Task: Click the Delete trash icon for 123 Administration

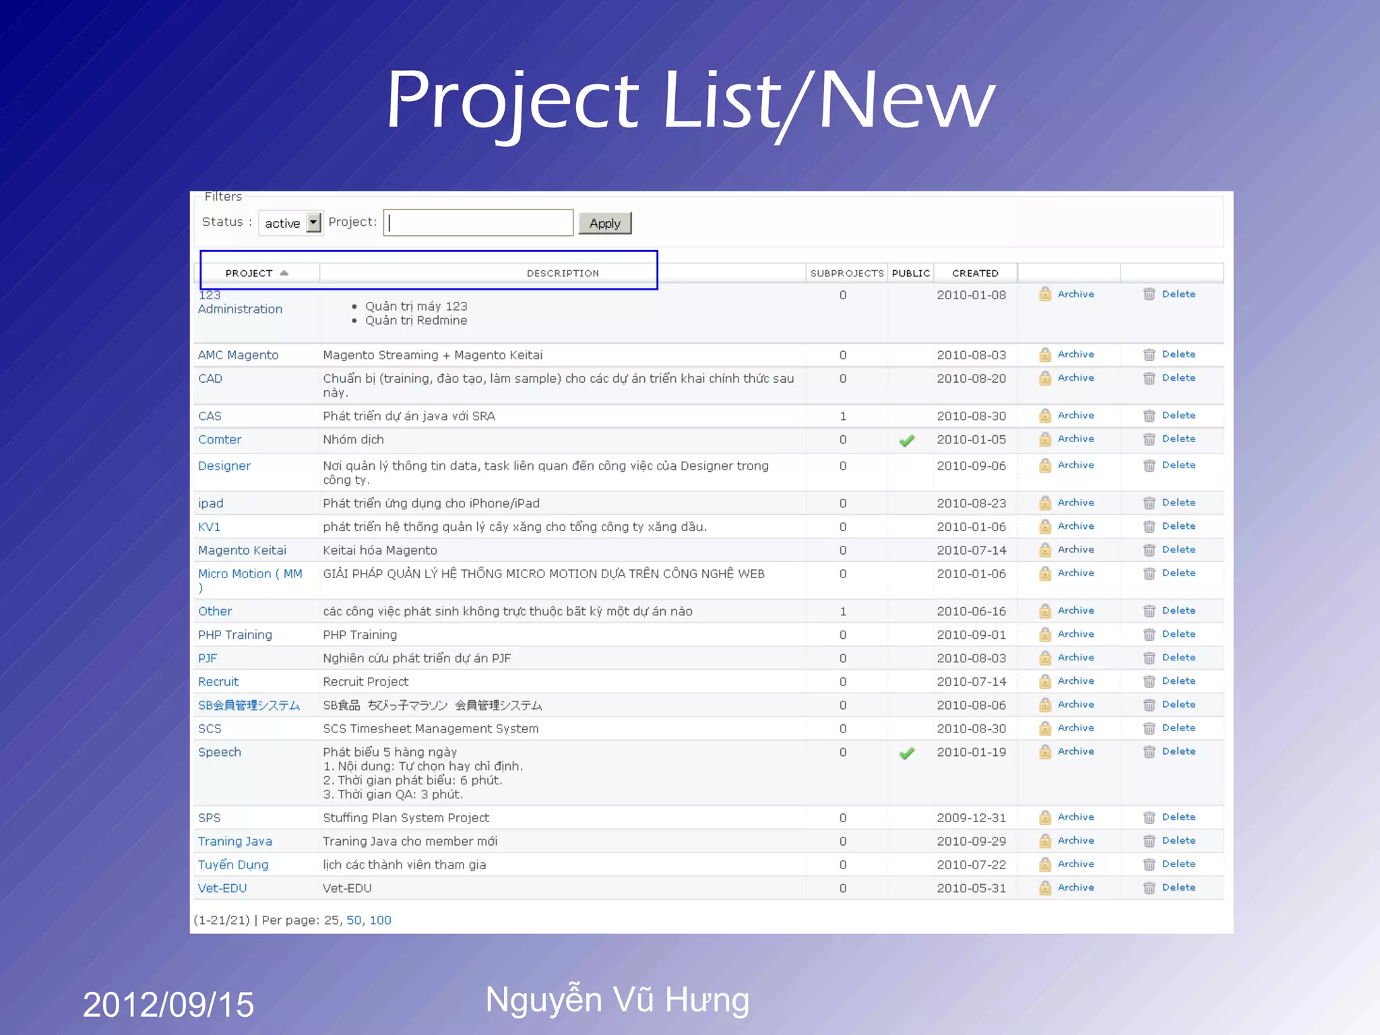Action: (1150, 294)
